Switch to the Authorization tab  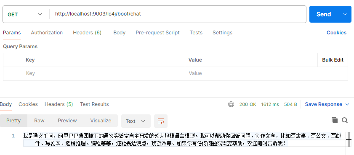pyautogui.click(x=47, y=33)
